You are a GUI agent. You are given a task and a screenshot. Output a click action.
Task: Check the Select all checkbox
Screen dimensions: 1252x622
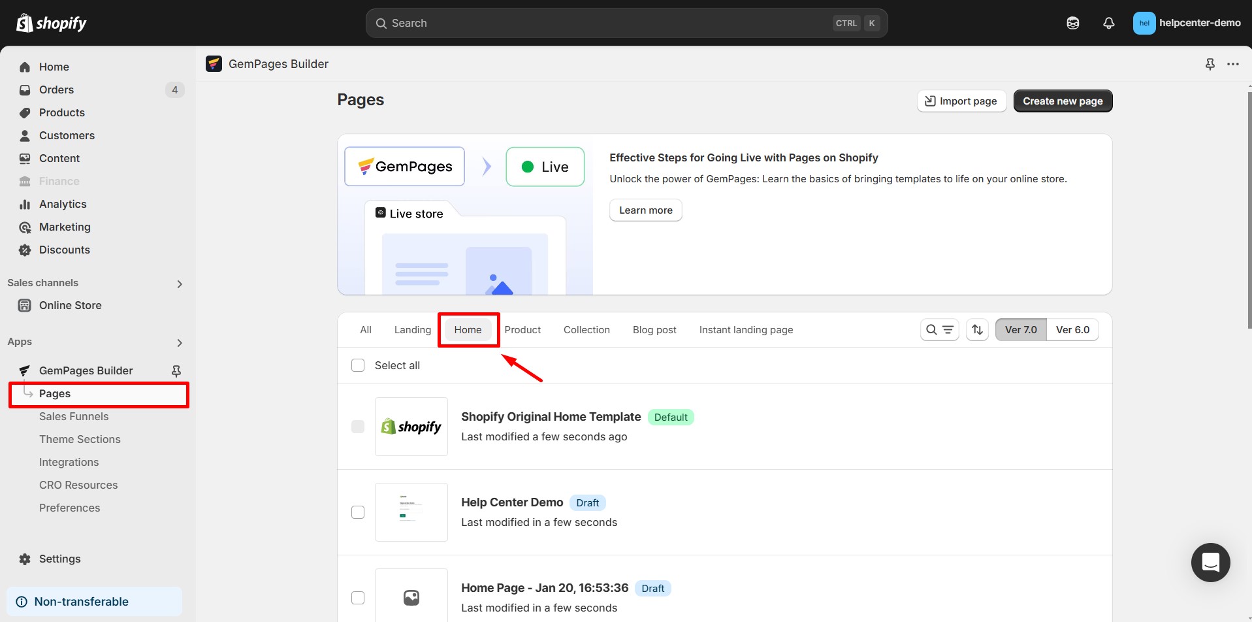click(x=358, y=365)
